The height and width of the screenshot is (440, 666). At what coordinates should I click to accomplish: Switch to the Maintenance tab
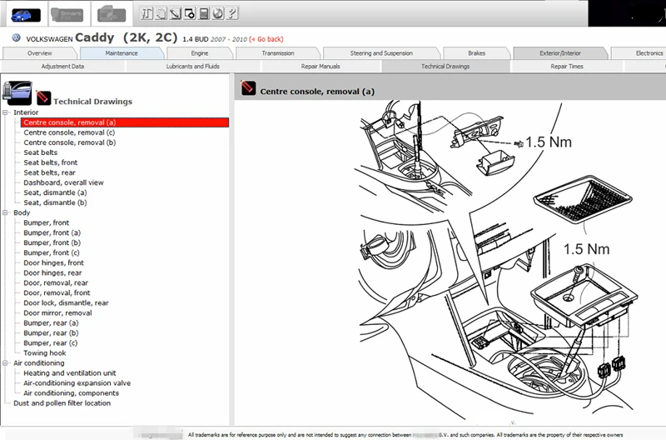pos(122,53)
